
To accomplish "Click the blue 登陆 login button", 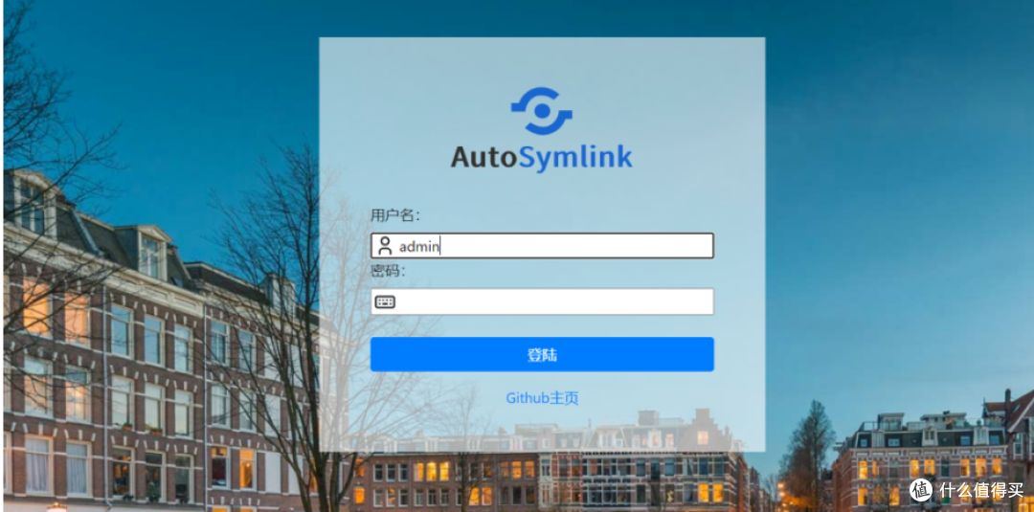I will point(542,354).
